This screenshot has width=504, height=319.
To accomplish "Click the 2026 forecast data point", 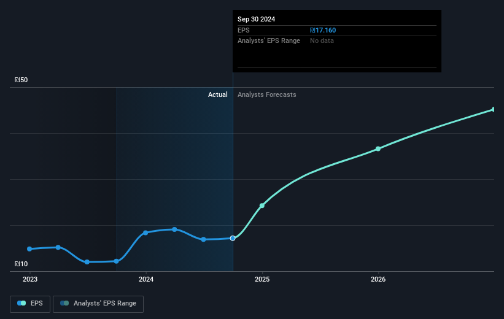I will tap(378, 148).
